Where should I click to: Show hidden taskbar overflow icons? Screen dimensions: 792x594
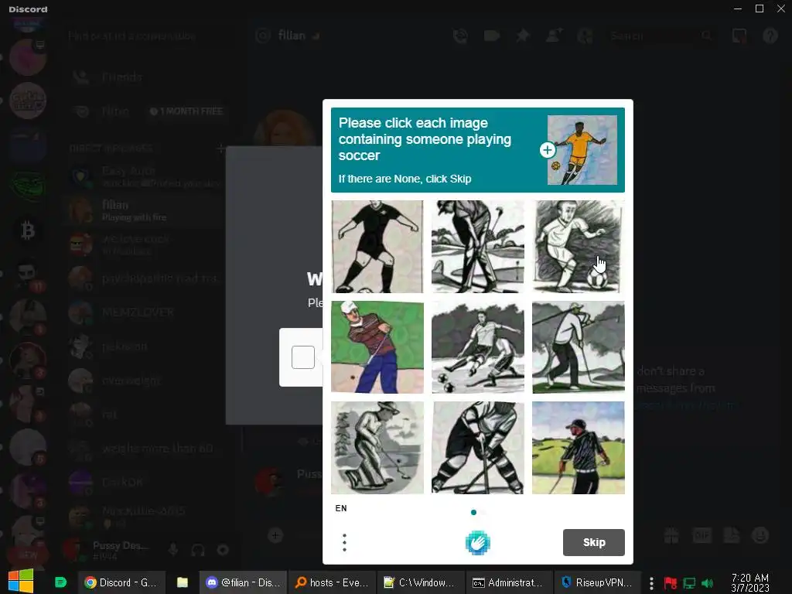coord(651,583)
